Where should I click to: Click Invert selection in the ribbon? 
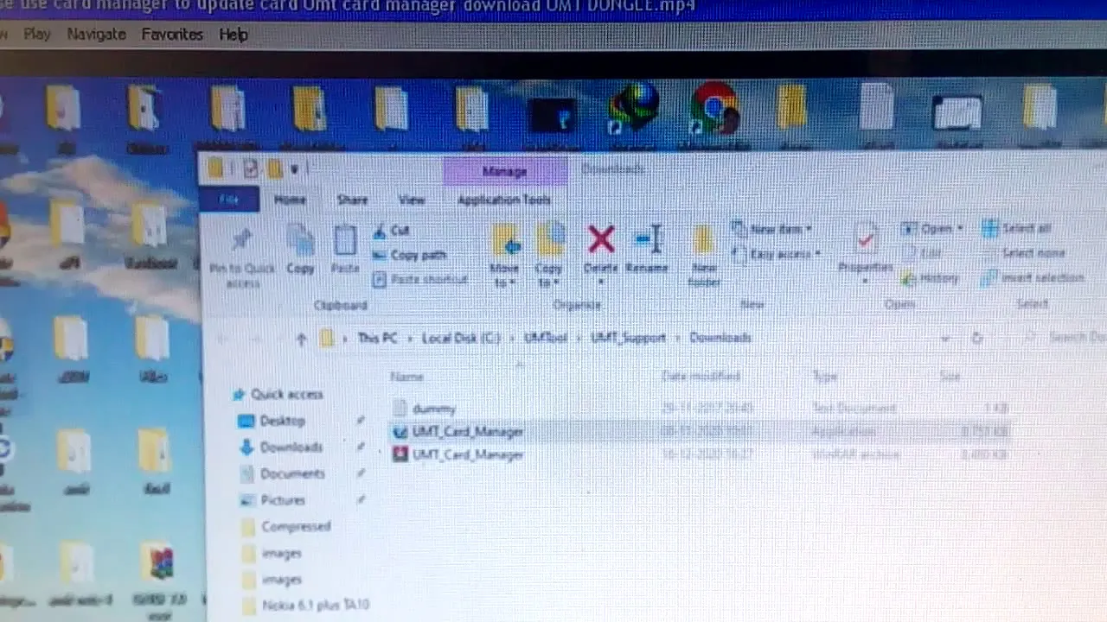pyautogui.click(x=1033, y=278)
